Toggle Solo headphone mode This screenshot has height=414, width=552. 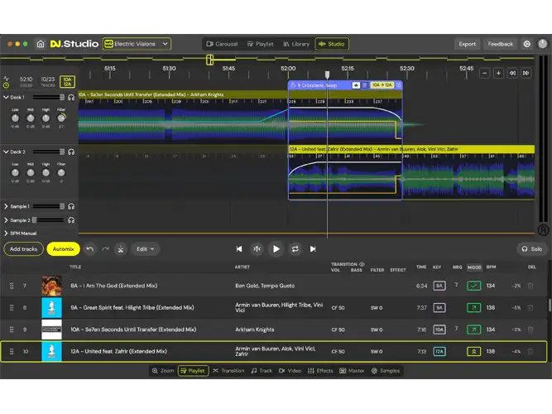[x=532, y=249]
